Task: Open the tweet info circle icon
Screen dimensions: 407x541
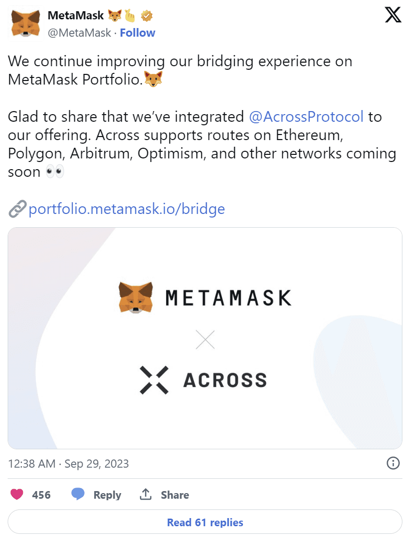Action: pyautogui.click(x=393, y=464)
